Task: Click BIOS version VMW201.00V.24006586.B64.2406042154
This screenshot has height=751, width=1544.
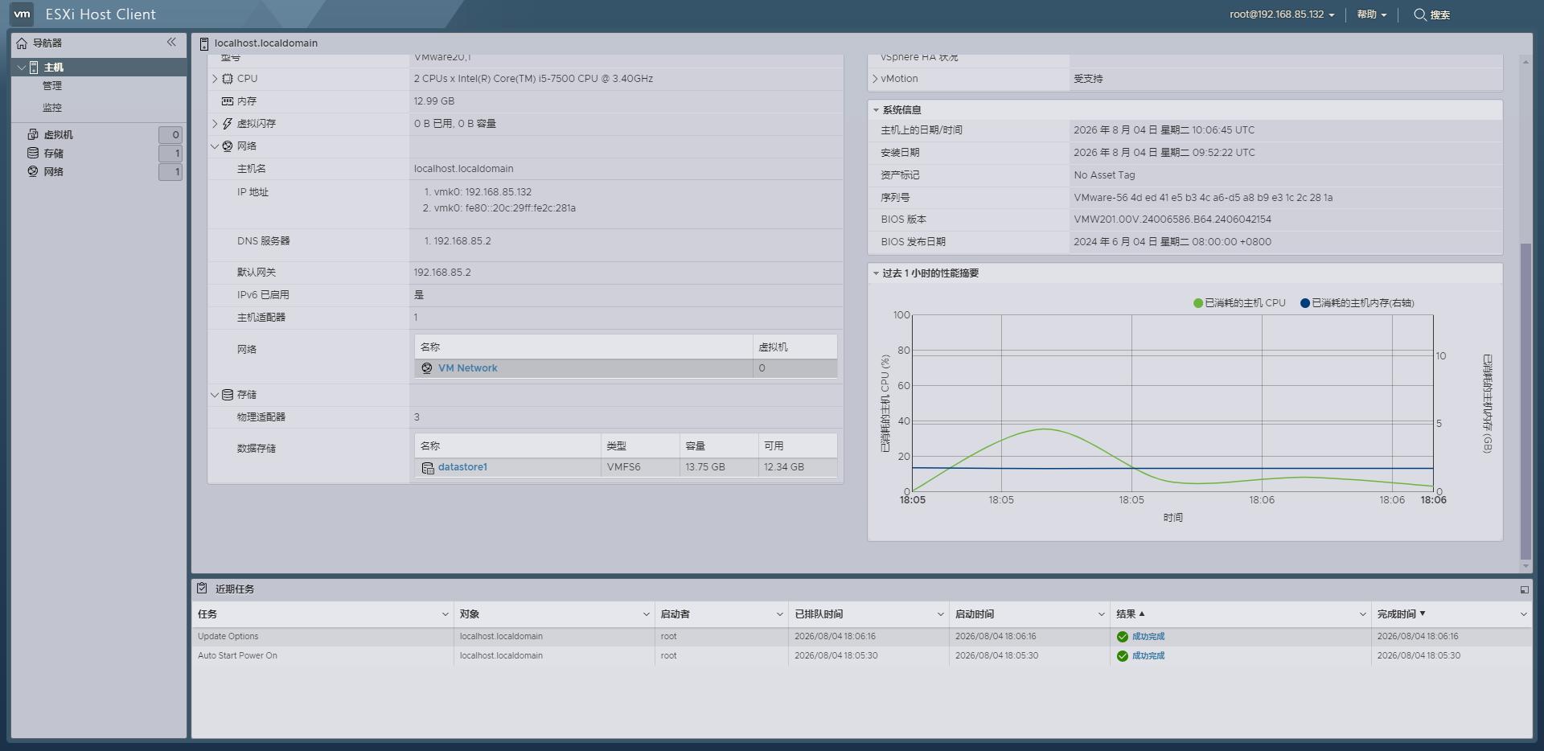Action: coord(1172,220)
